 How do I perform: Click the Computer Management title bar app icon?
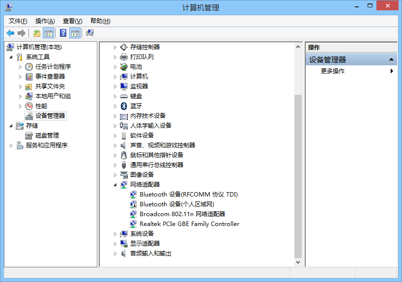(x=8, y=7)
